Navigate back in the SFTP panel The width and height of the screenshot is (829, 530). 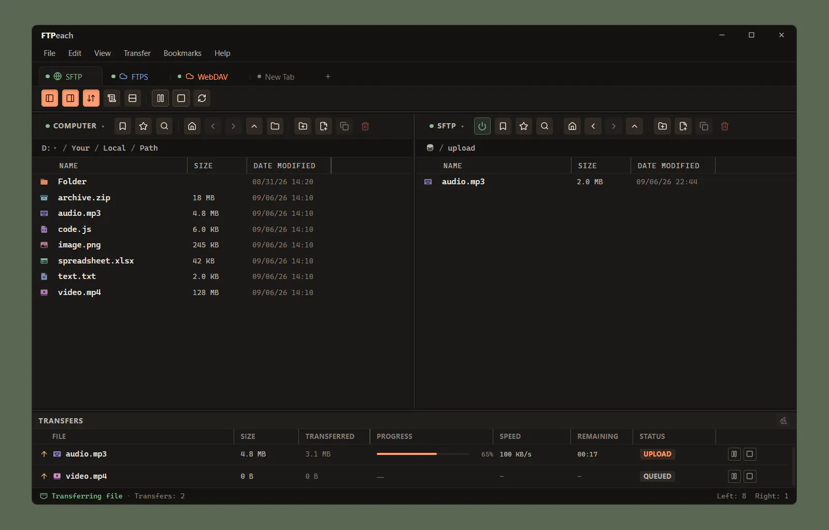click(593, 126)
